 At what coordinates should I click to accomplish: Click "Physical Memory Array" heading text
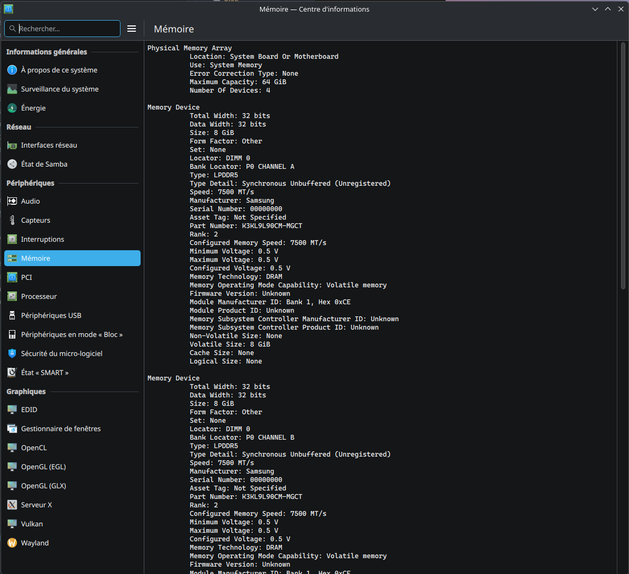point(189,48)
